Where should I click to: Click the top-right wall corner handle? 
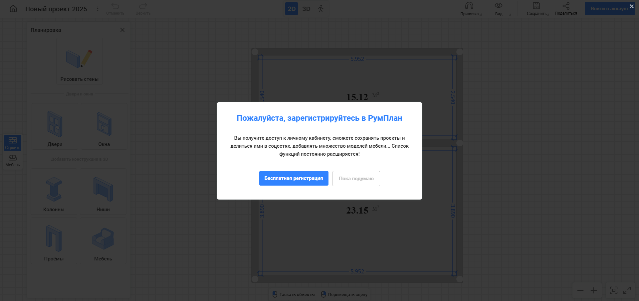pyautogui.click(x=460, y=52)
